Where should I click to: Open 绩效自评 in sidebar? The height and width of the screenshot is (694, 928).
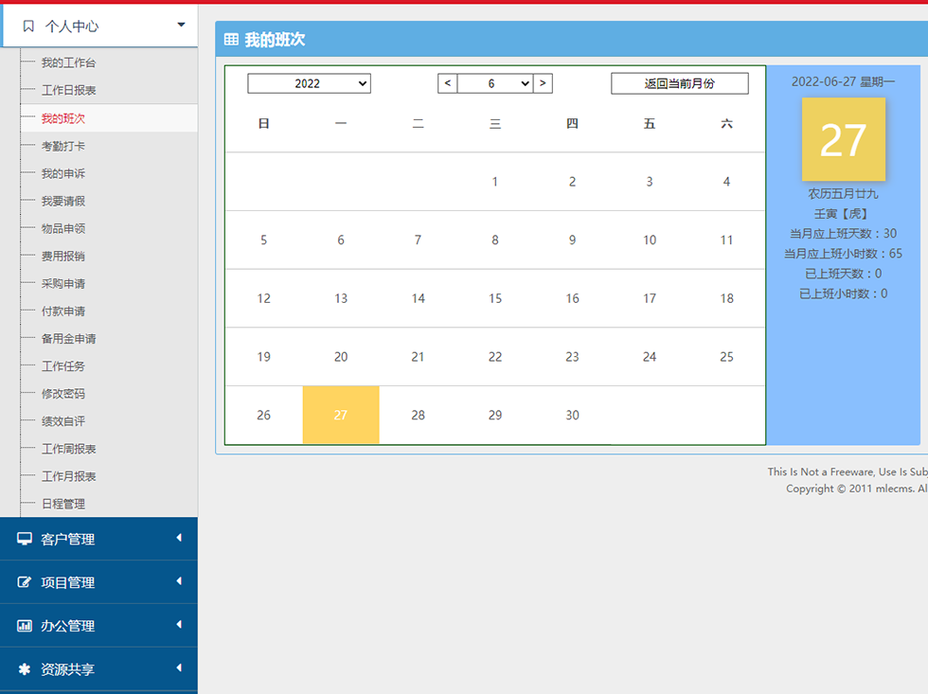[63, 421]
